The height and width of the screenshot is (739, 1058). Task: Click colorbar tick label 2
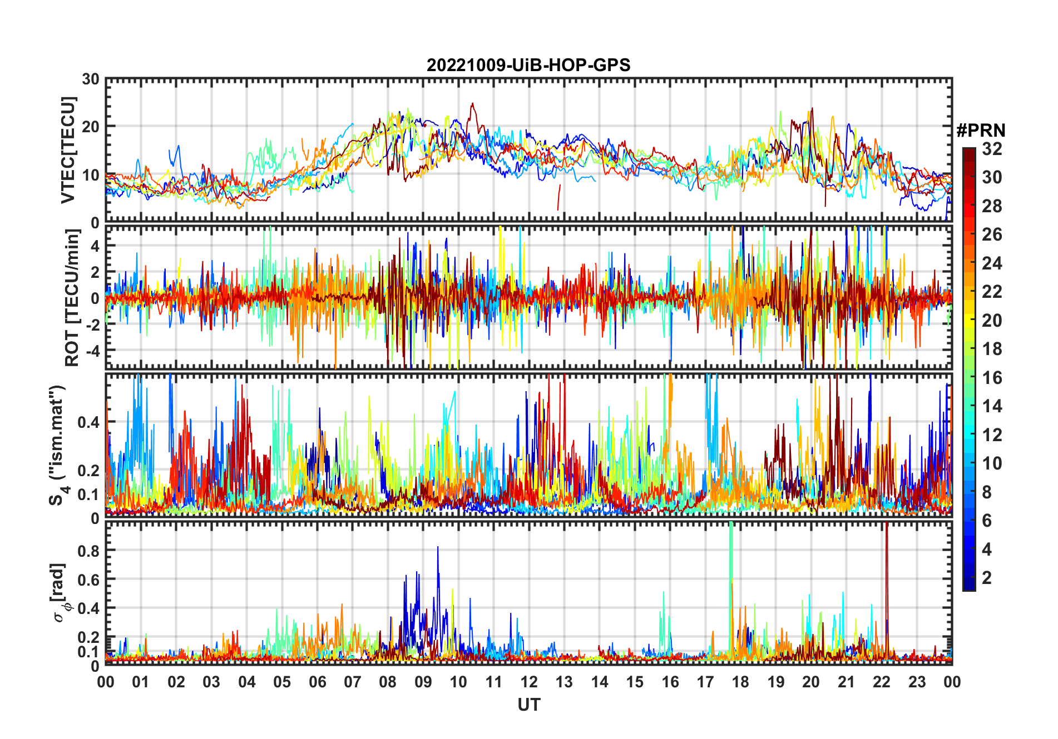pos(987,578)
